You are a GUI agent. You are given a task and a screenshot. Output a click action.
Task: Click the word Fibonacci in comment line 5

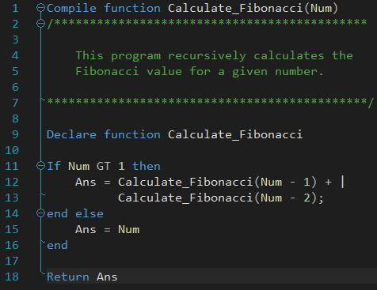pos(107,71)
